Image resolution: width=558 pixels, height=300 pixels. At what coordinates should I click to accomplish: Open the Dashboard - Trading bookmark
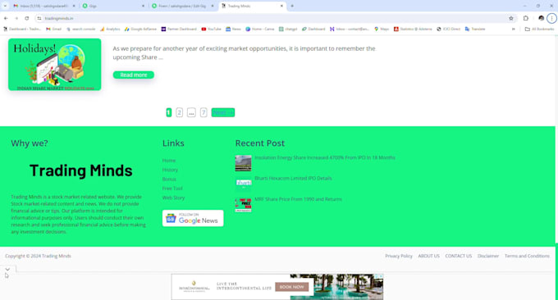pyautogui.click(x=22, y=29)
